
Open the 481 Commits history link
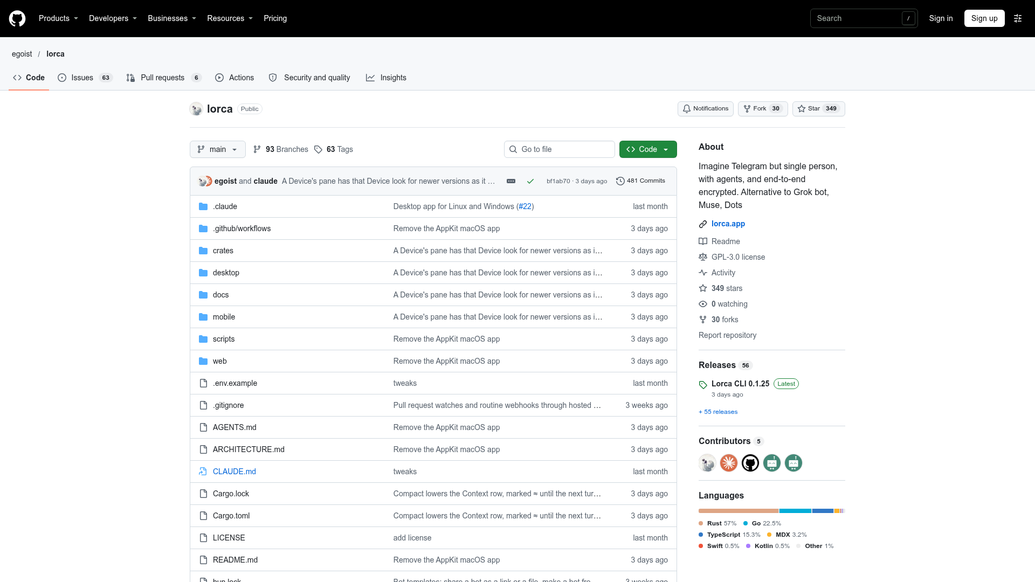coord(640,181)
